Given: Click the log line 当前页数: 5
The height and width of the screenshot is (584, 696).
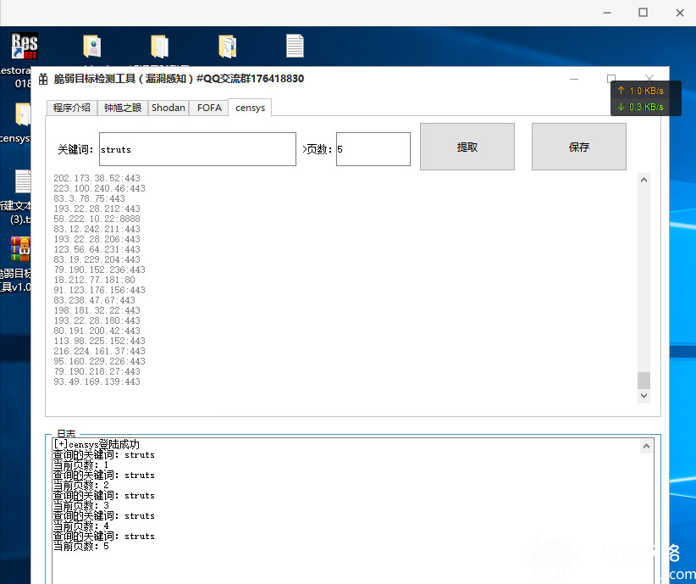Looking at the screenshot, I should (x=80, y=546).
